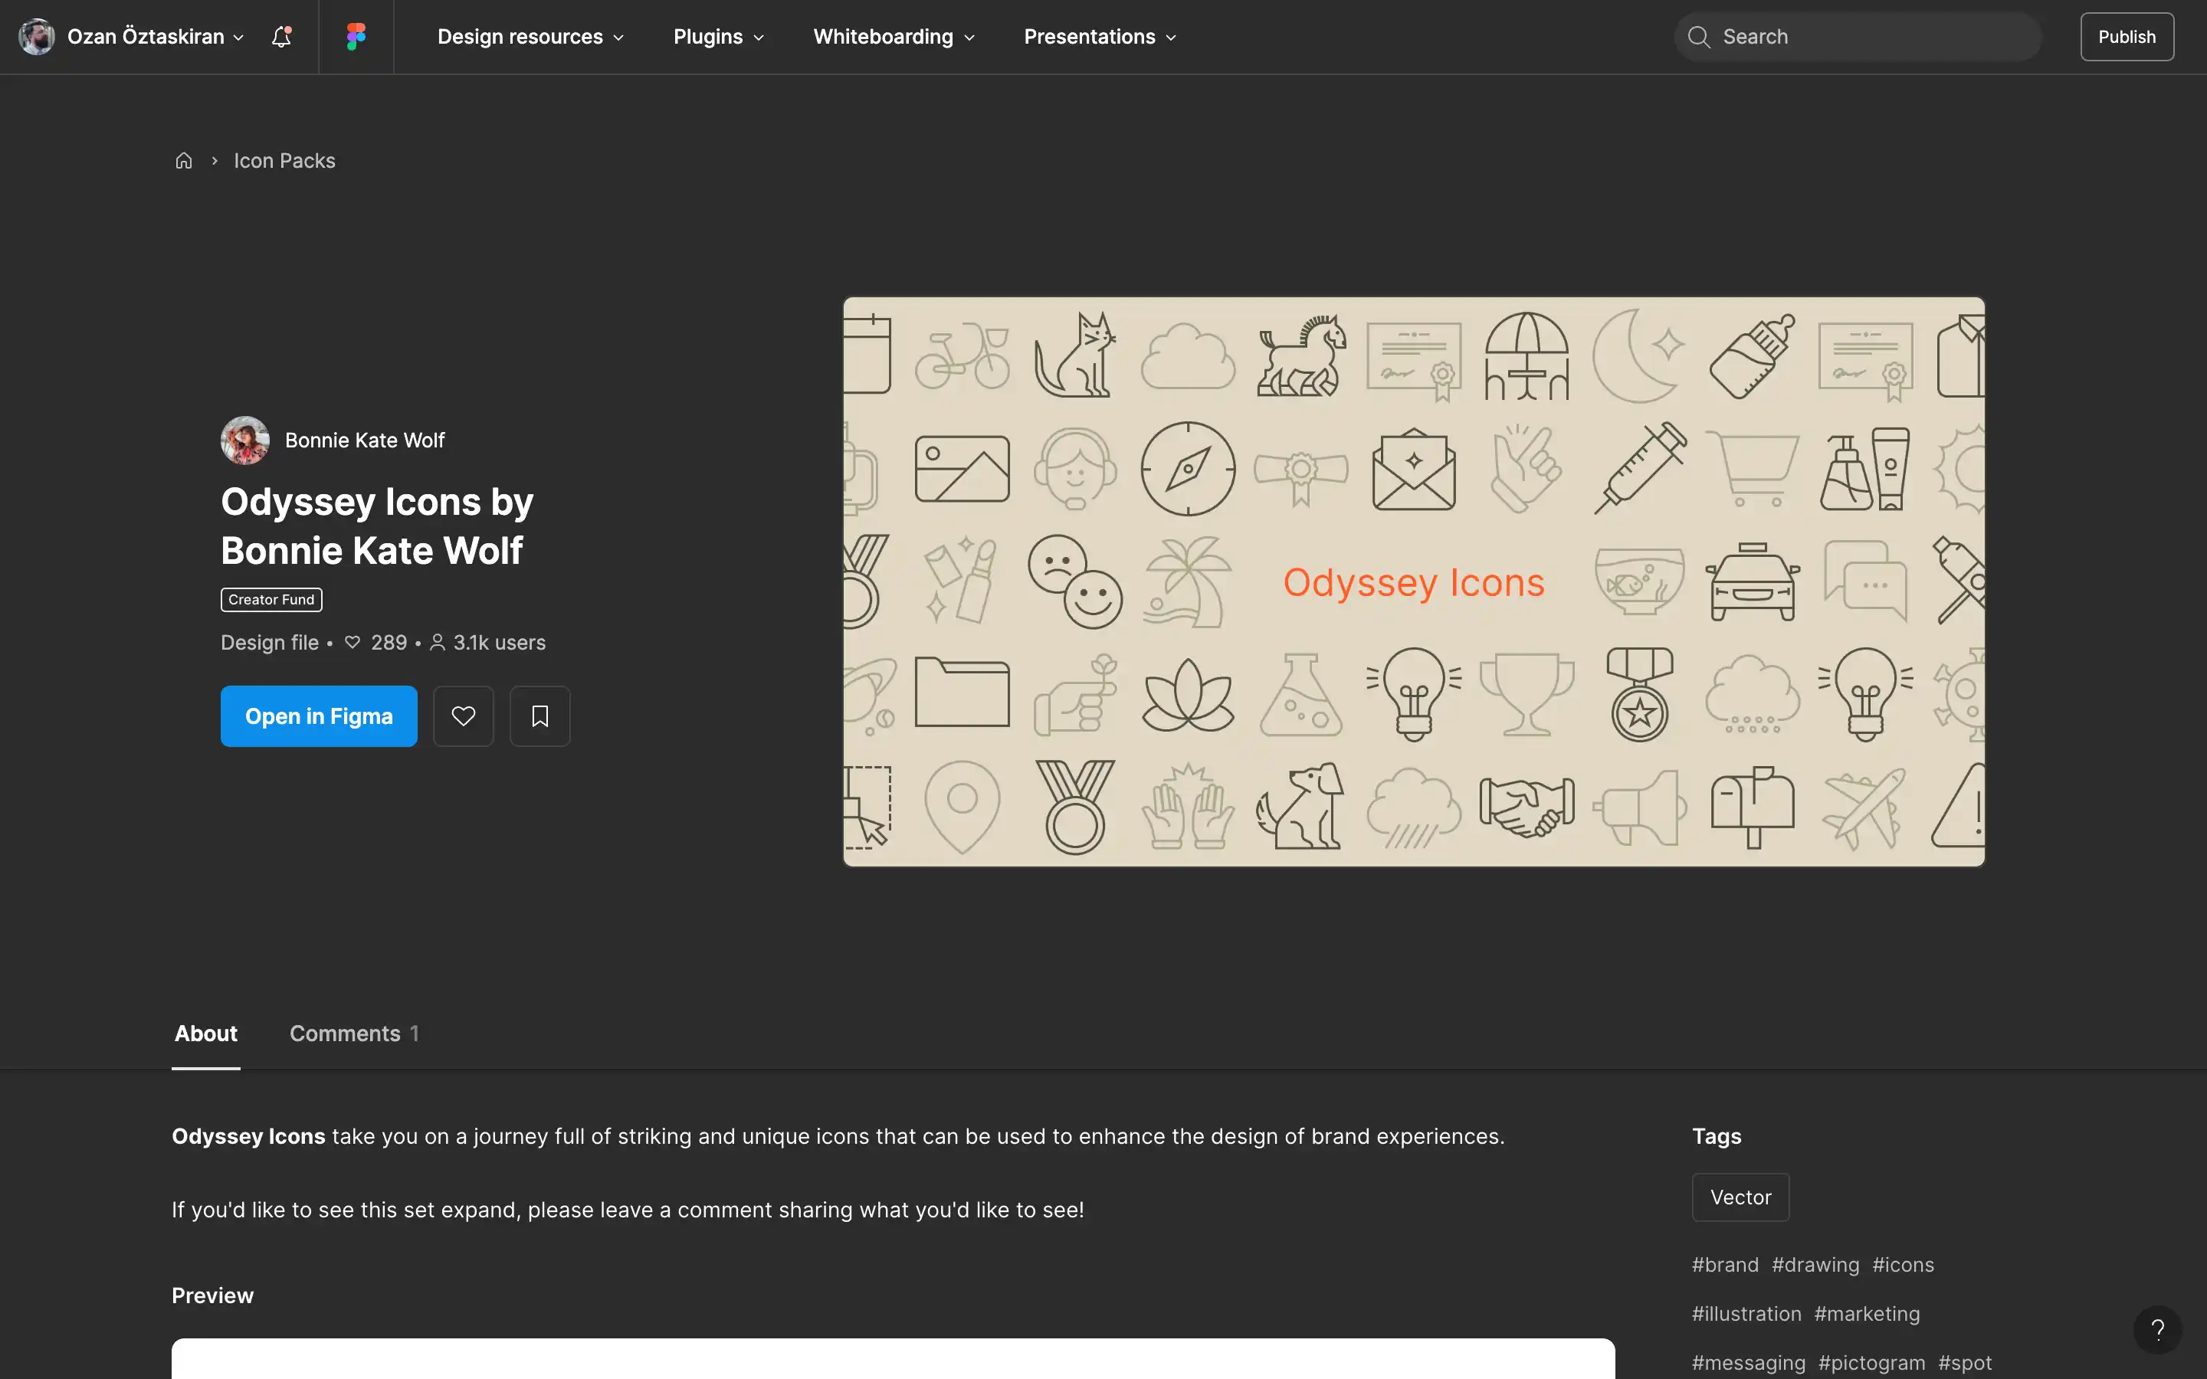Open the Odyssey Icons cover thumbnail
The height and width of the screenshot is (1379, 2207).
[x=1414, y=582]
